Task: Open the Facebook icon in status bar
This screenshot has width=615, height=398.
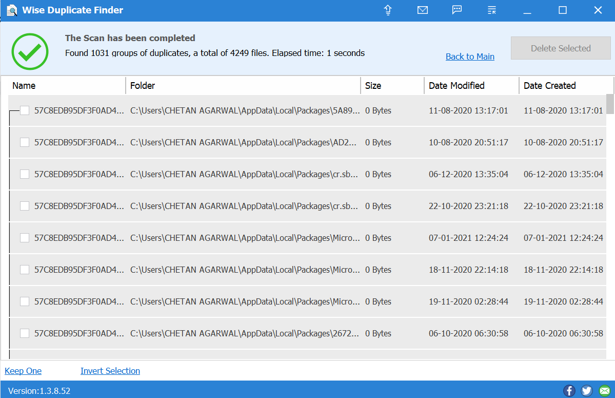Action: [x=569, y=391]
